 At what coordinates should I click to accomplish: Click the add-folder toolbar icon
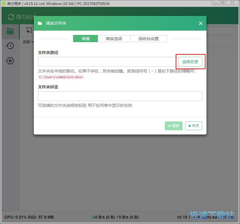coord(28,30)
